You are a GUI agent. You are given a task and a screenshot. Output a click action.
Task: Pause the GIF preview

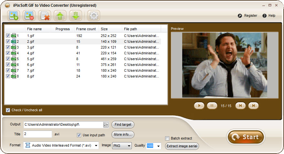pyautogui.click(x=212, y=105)
